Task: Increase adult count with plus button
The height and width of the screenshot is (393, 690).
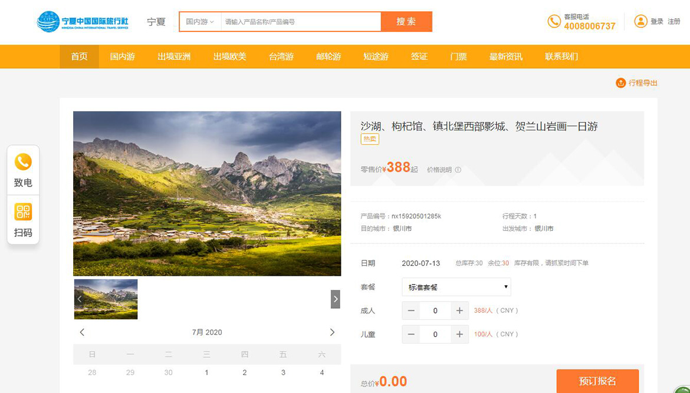Action: [x=459, y=311]
